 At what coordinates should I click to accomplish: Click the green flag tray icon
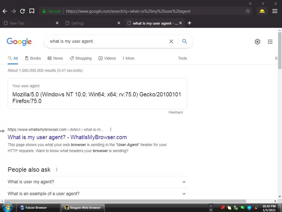click(x=242, y=208)
